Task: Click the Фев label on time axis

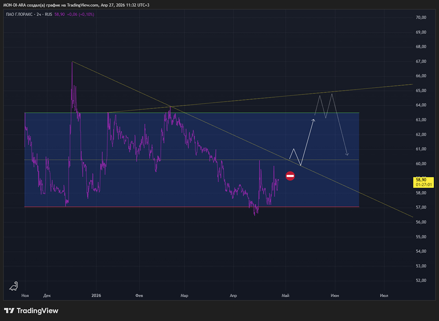Action: 139,296
